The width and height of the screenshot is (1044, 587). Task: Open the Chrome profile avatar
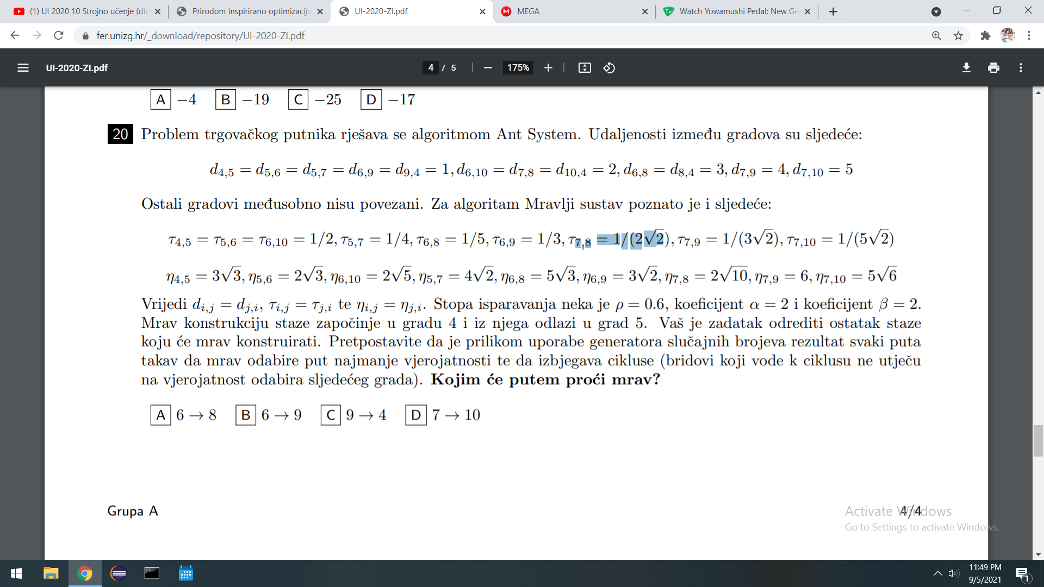click(1008, 35)
